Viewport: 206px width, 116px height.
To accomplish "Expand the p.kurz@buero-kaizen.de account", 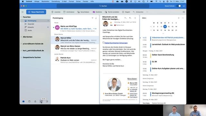I will [21, 44].
